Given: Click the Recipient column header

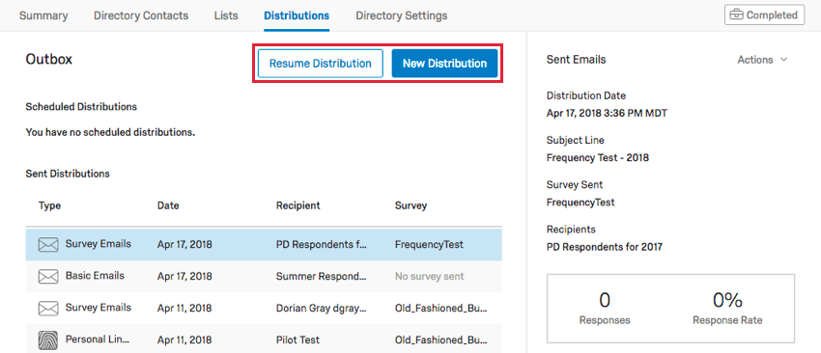Looking at the screenshot, I should [x=297, y=205].
